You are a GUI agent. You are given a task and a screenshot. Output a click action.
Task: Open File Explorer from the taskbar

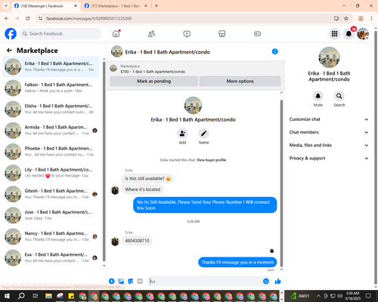pyautogui.click(x=48, y=296)
